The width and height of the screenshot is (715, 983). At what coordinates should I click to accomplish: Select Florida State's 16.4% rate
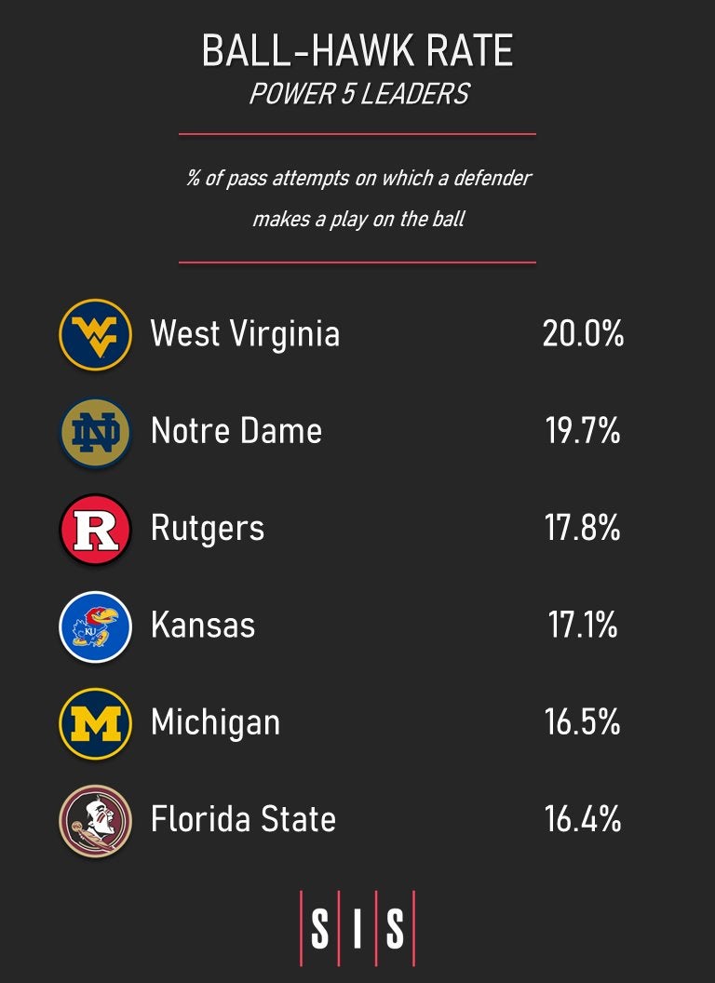[583, 820]
